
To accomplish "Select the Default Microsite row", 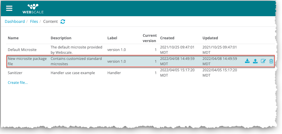I will [x=22, y=50].
